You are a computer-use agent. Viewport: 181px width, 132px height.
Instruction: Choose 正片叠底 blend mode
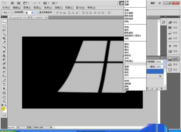(x=129, y=13)
